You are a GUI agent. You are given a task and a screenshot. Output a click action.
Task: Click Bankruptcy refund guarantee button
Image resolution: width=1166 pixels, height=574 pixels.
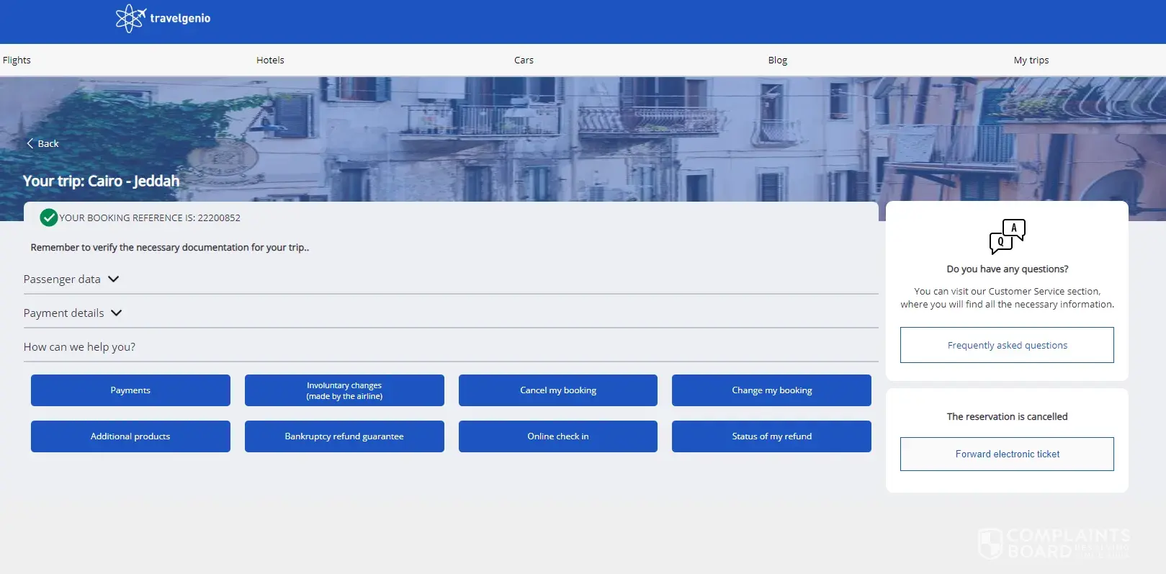[x=344, y=436]
